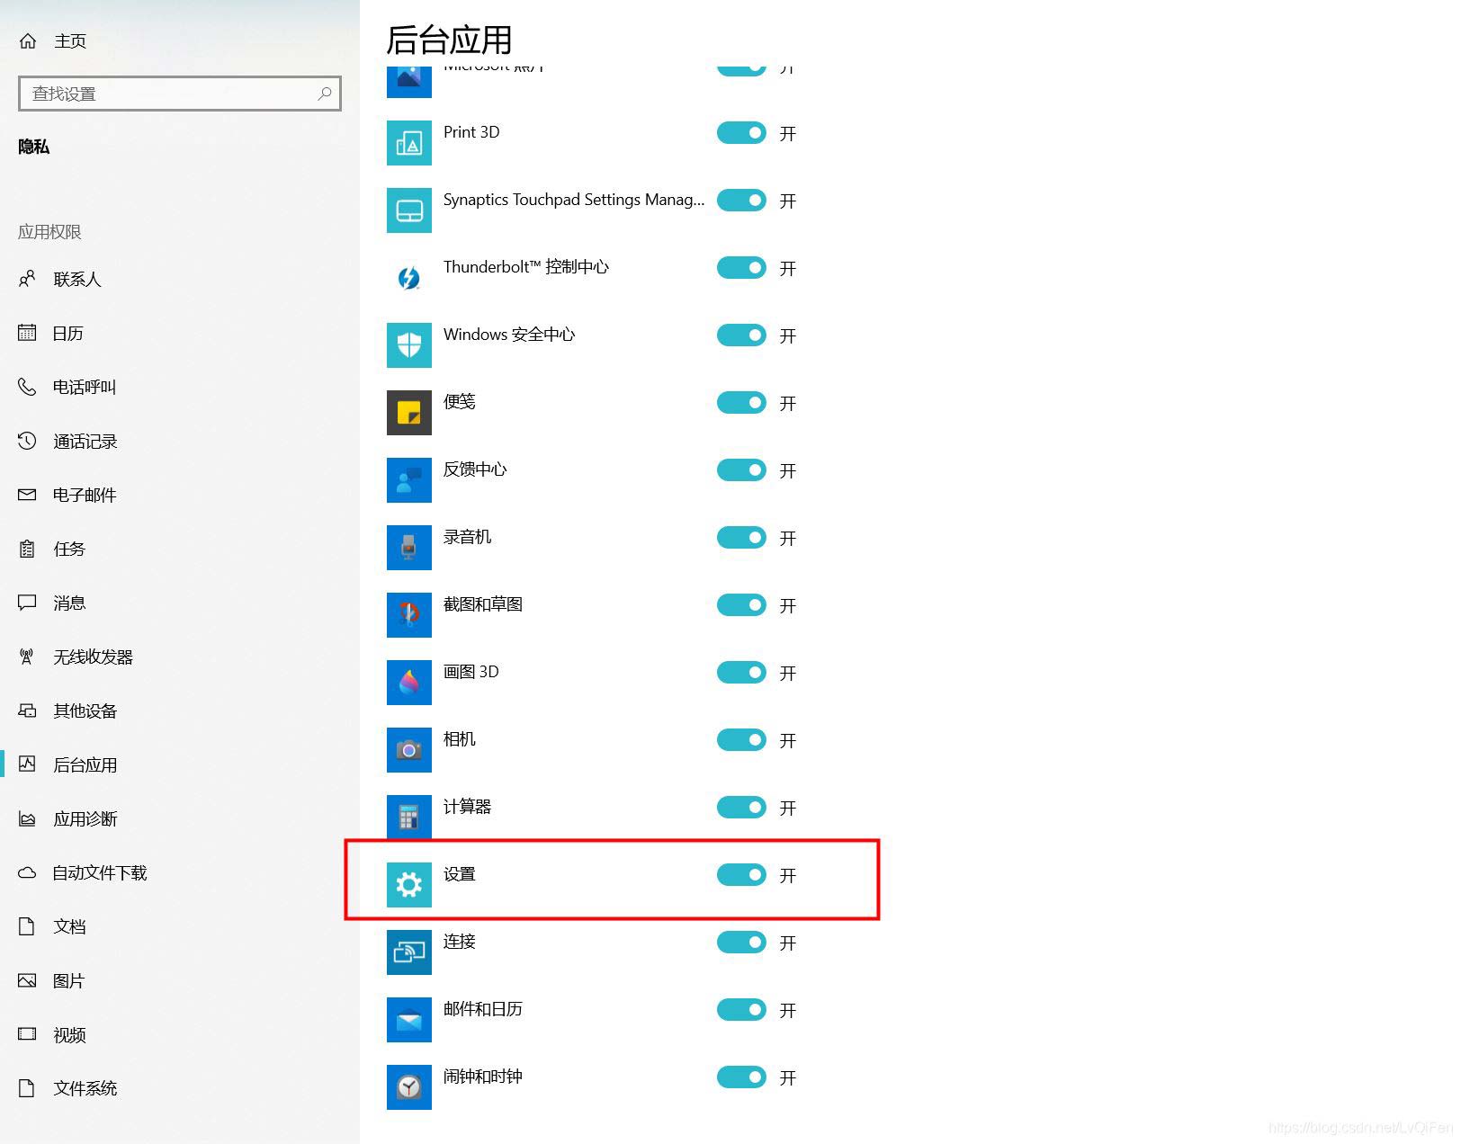Turn off 邮件和日历 background toggle
Image resolution: width=1461 pixels, height=1144 pixels.
point(741,1010)
